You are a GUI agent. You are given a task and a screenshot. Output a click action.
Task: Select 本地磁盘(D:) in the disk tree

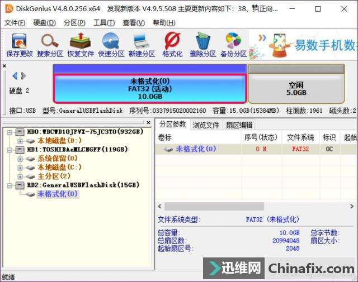point(59,141)
